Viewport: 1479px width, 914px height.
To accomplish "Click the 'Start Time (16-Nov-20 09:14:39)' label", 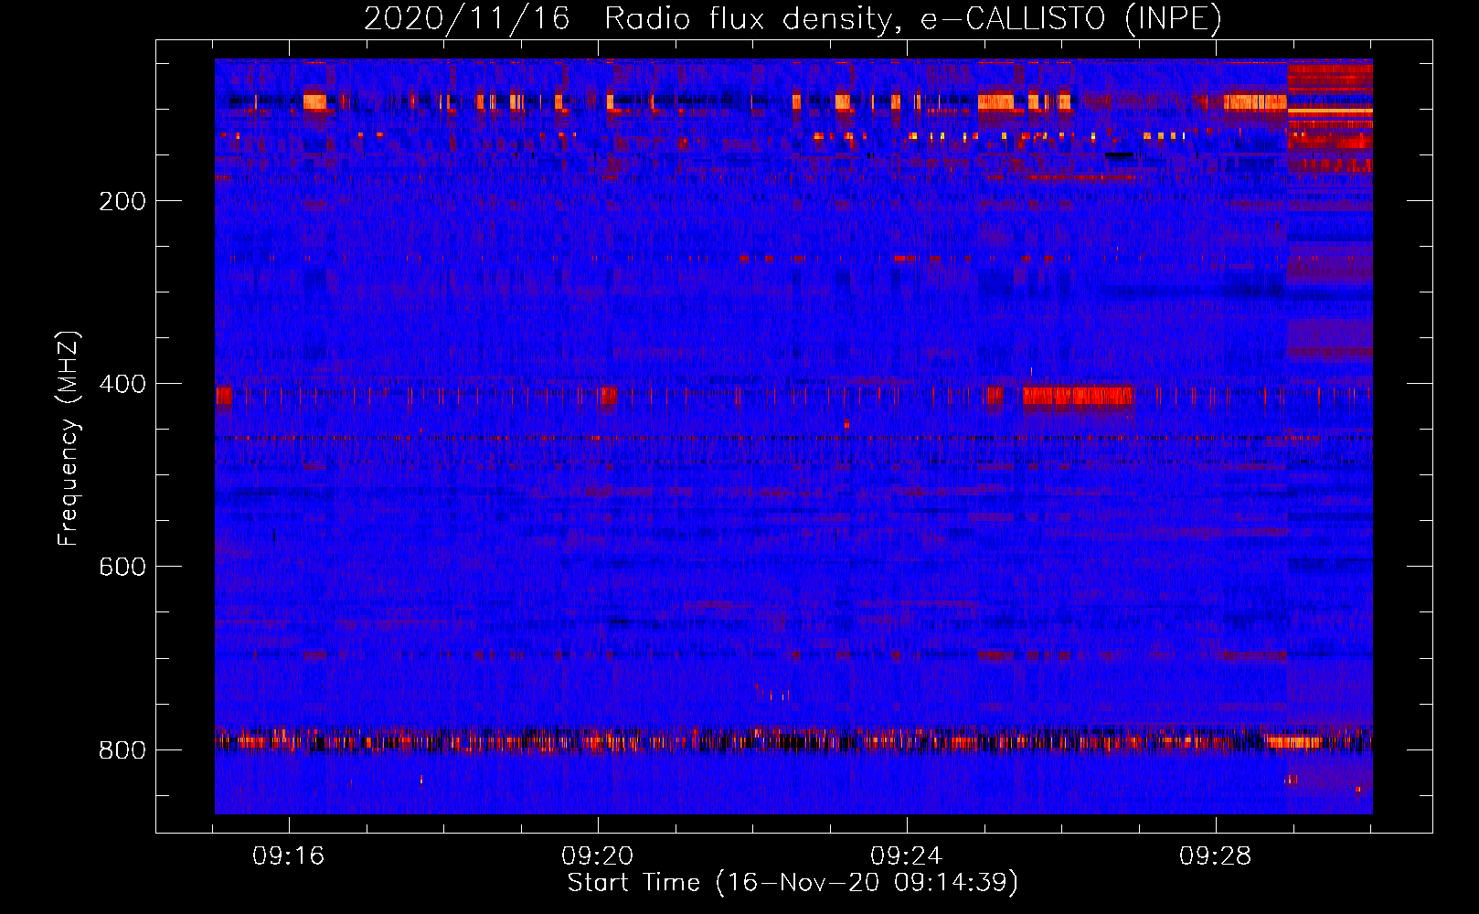I will [793, 883].
